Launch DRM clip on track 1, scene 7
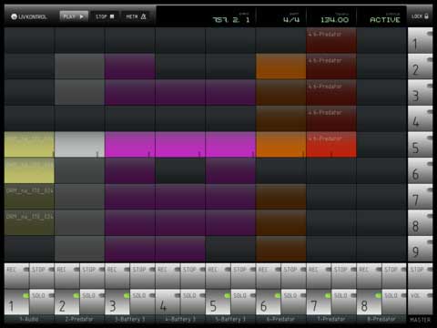Screen dimensions: 437x328 tap(29, 197)
